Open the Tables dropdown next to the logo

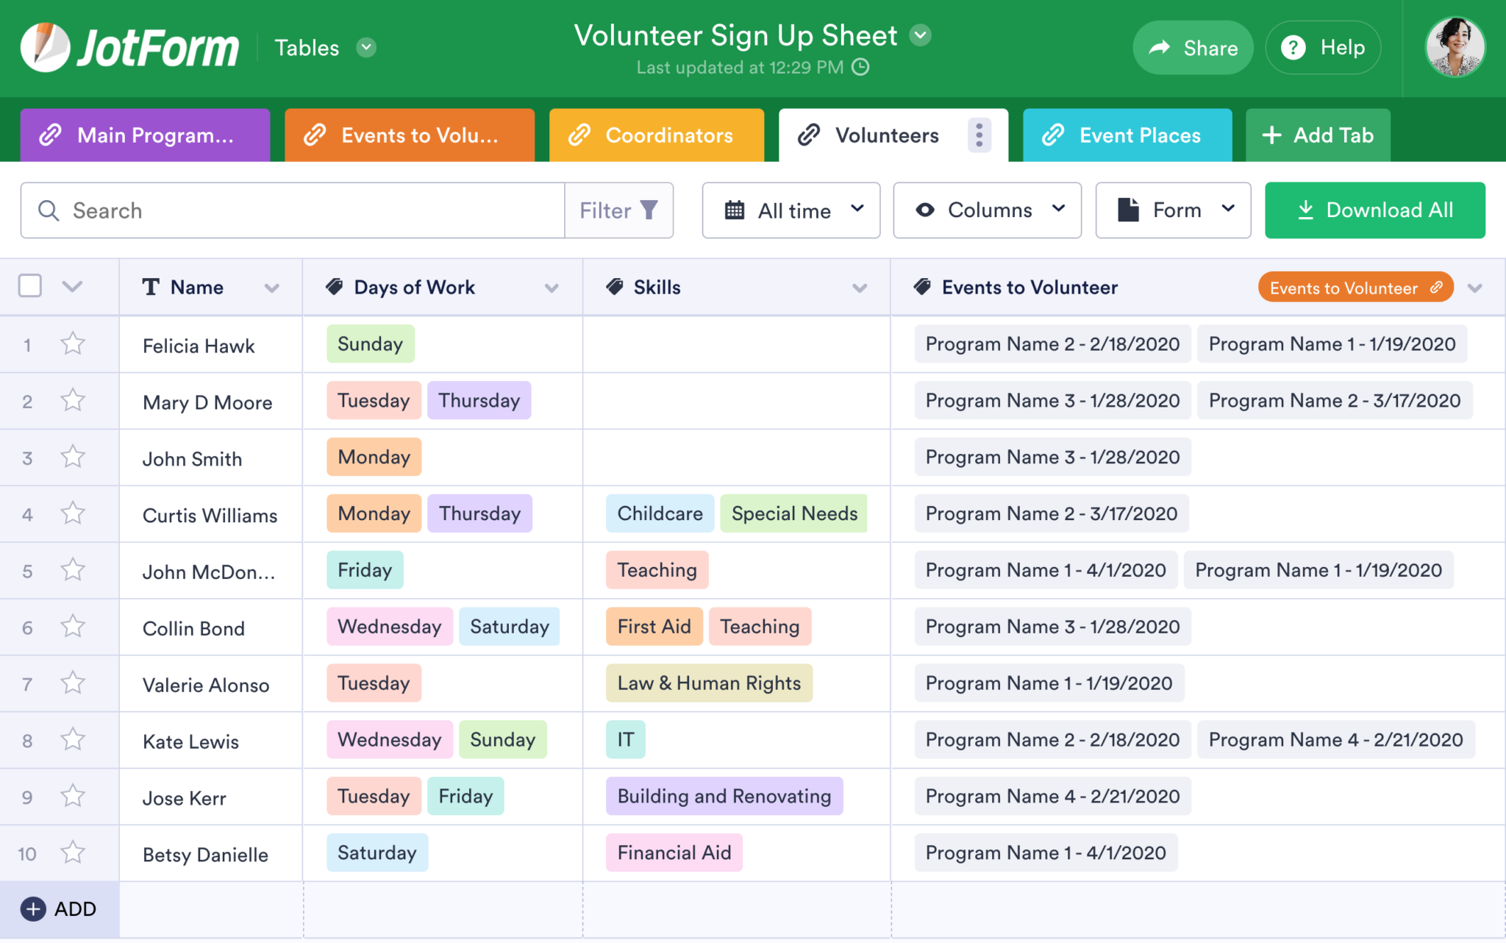366,47
